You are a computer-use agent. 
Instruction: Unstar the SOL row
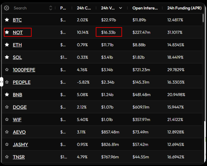(x=7, y=57)
